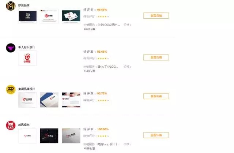Open the purple bull shop avatar
Screen dimensions: 234x153
(11, 48)
